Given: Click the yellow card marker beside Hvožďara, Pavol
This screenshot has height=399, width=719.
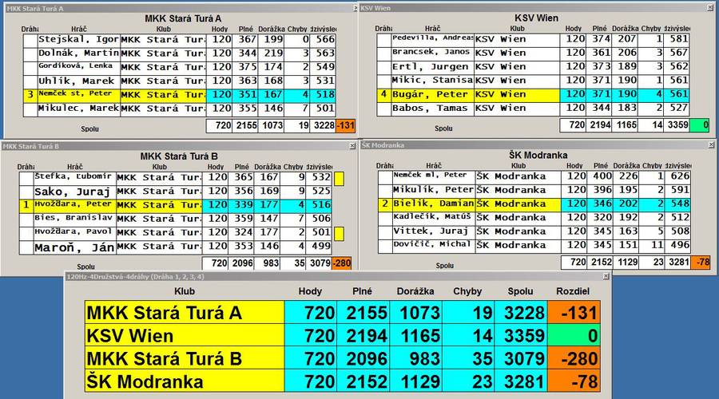Looking at the screenshot, I should (339, 233).
